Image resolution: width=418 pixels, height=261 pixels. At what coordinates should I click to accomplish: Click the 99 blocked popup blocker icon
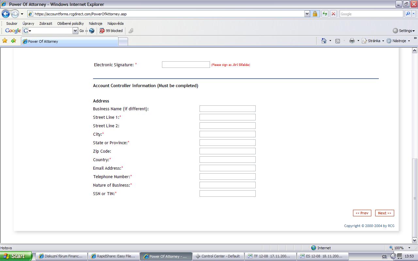pos(111,31)
